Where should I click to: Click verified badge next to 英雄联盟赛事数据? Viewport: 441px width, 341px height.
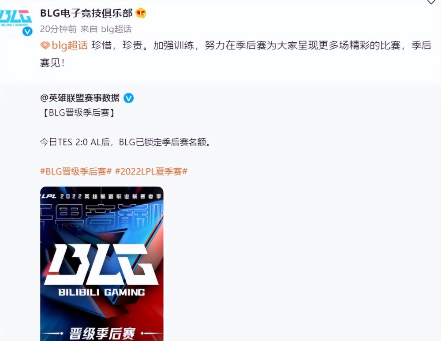click(x=128, y=98)
